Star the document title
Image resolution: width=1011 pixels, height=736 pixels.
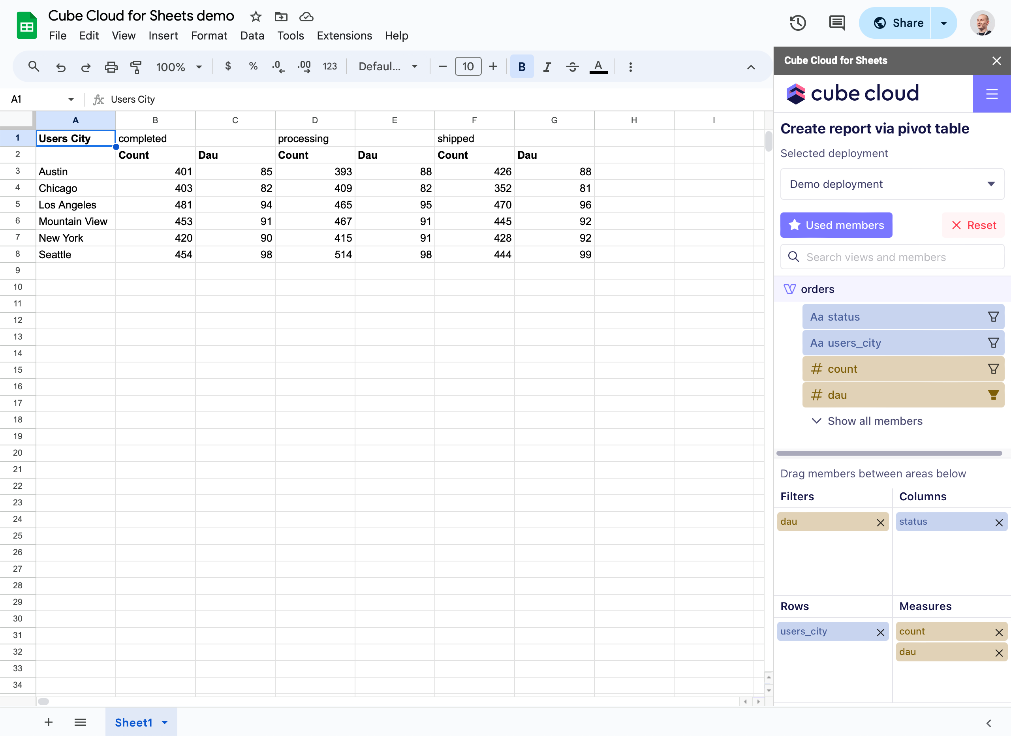[x=256, y=17]
